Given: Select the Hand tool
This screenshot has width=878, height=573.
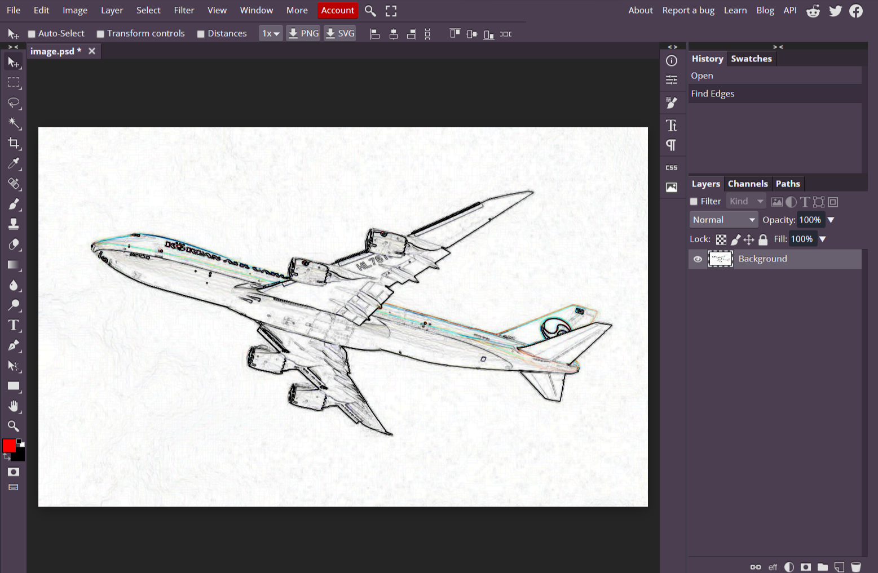Looking at the screenshot, I should [x=14, y=406].
